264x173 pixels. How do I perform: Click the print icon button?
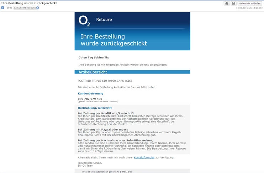(x=227, y=3)
